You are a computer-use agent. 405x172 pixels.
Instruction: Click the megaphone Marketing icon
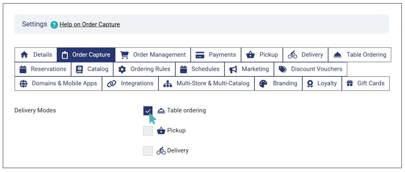coord(233,69)
